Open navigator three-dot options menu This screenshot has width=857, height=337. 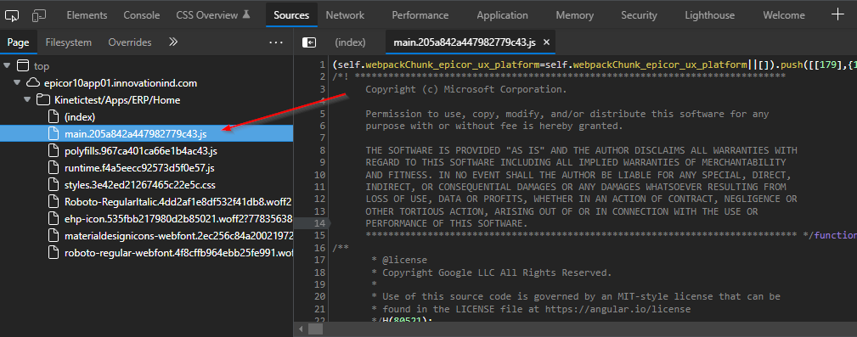276,42
